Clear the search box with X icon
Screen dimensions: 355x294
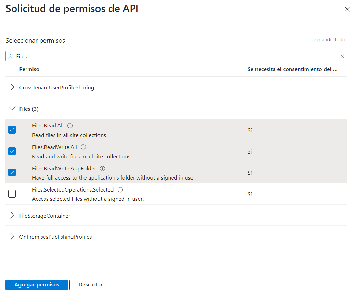point(342,56)
